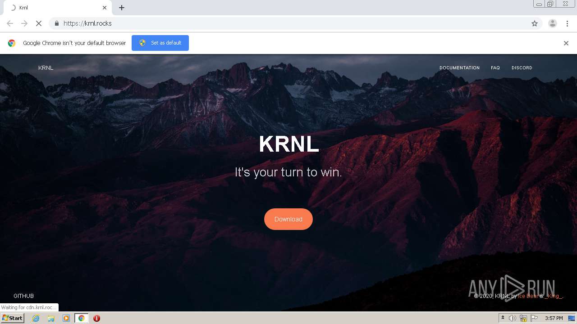577x324 pixels.
Task: Click the _King_ author link
Action: coord(554,296)
